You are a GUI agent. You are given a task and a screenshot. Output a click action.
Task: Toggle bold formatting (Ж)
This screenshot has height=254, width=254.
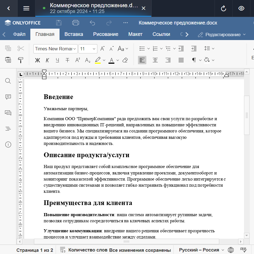pyautogui.click(x=38, y=60)
